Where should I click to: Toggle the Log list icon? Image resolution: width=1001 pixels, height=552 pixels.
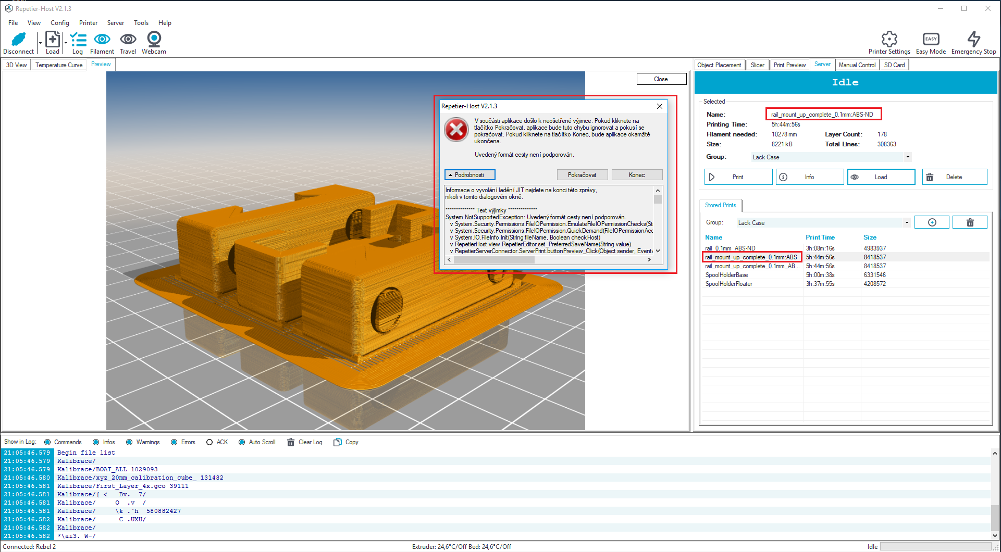pos(78,39)
